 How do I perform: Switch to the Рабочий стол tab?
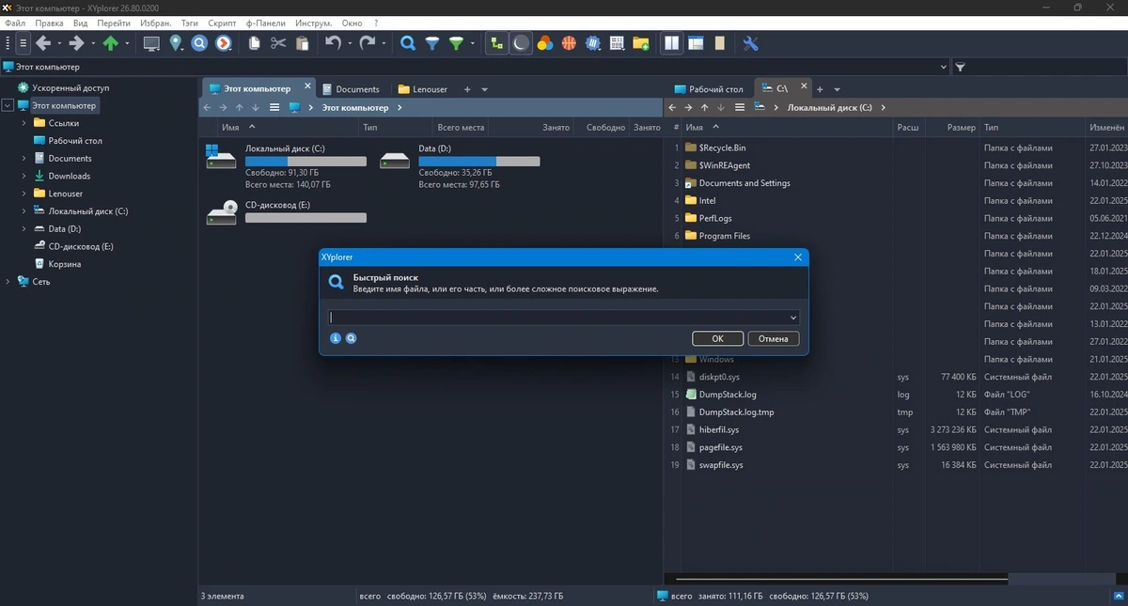707,89
